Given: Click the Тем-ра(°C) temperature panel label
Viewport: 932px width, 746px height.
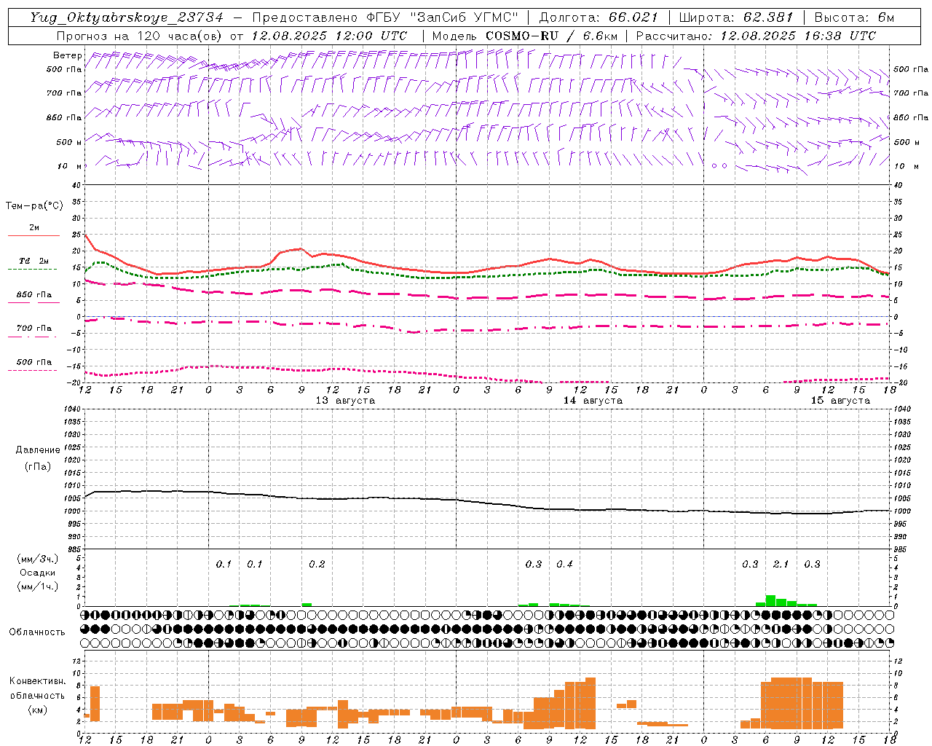Looking at the screenshot, I should [x=34, y=206].
